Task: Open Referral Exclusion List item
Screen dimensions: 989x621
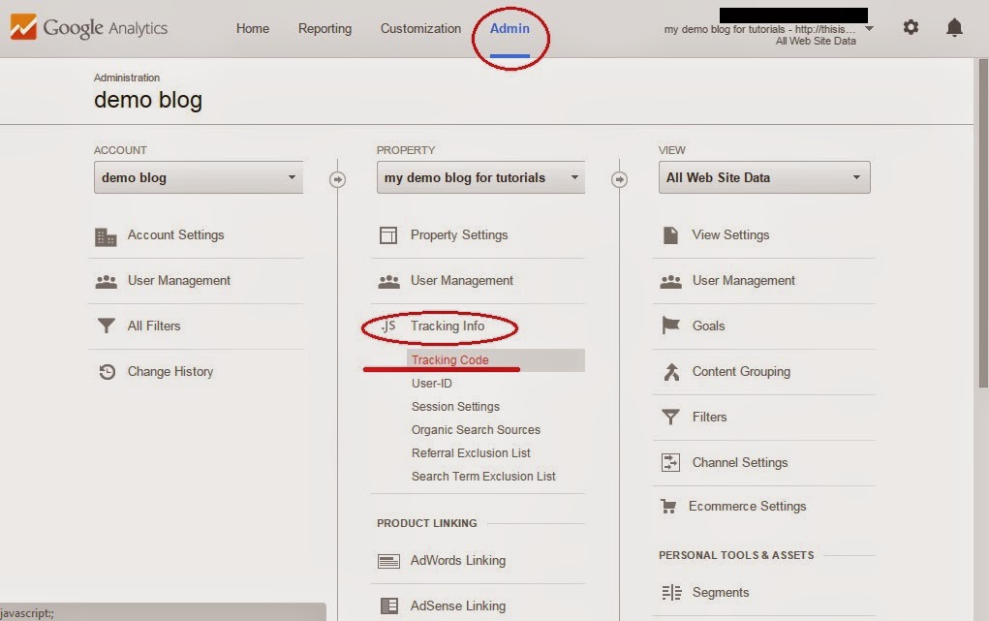Action: coord(471,453)
